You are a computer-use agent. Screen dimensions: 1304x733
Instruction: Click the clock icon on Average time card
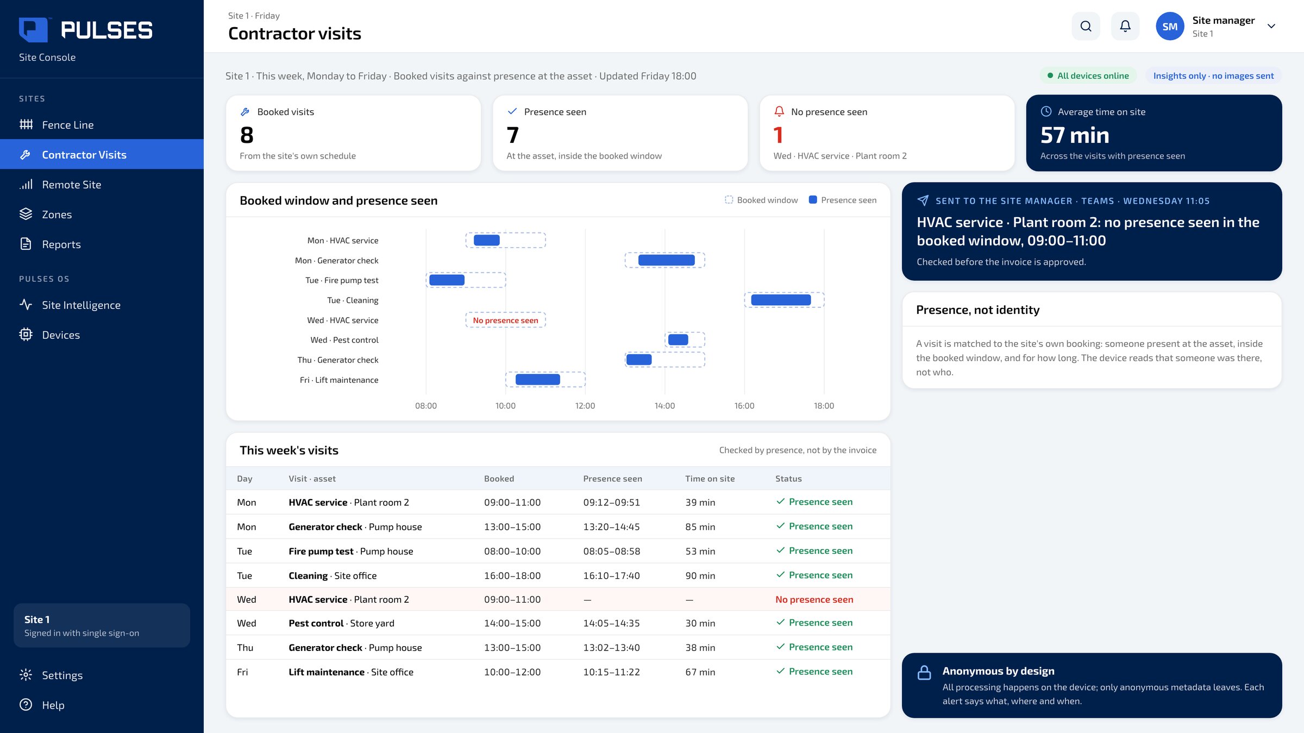(1046, 111)
